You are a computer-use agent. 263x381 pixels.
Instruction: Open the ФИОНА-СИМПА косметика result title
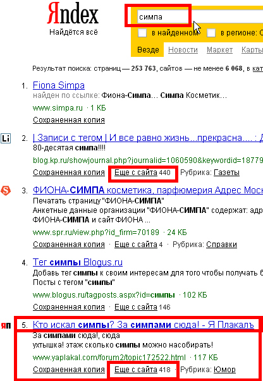[x=148, y=190]
